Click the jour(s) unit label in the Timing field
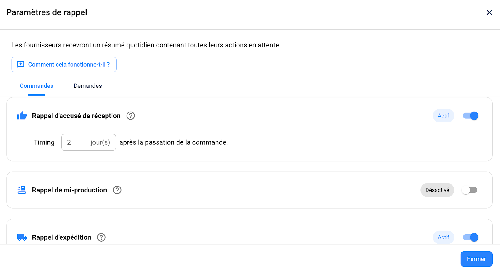Image resolution: width=500 pixels, height=274 pixels. pyautogui.click(x=100, y=142)
